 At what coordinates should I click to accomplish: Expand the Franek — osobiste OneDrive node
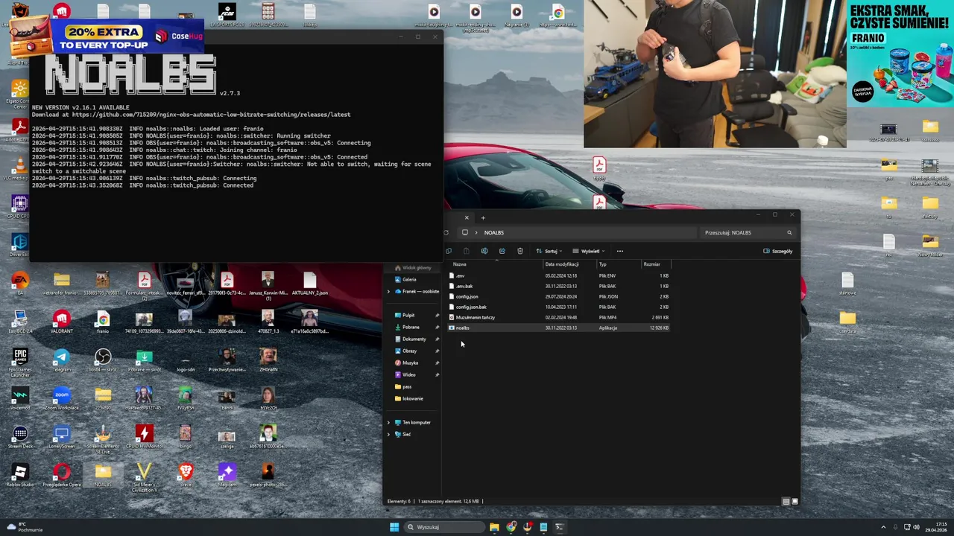tap(388, 291)
